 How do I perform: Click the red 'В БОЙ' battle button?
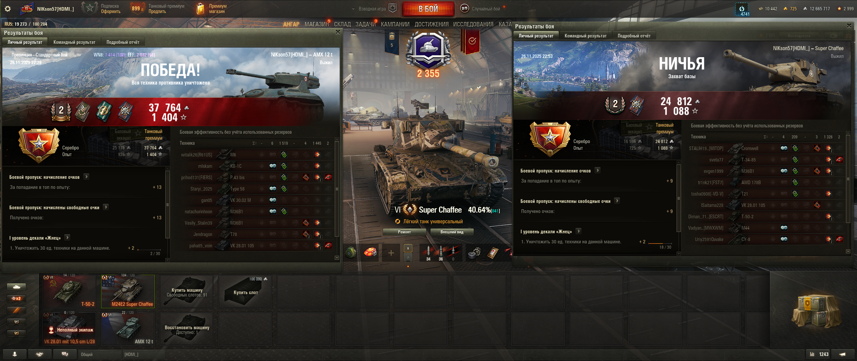[x=428, y=9]
